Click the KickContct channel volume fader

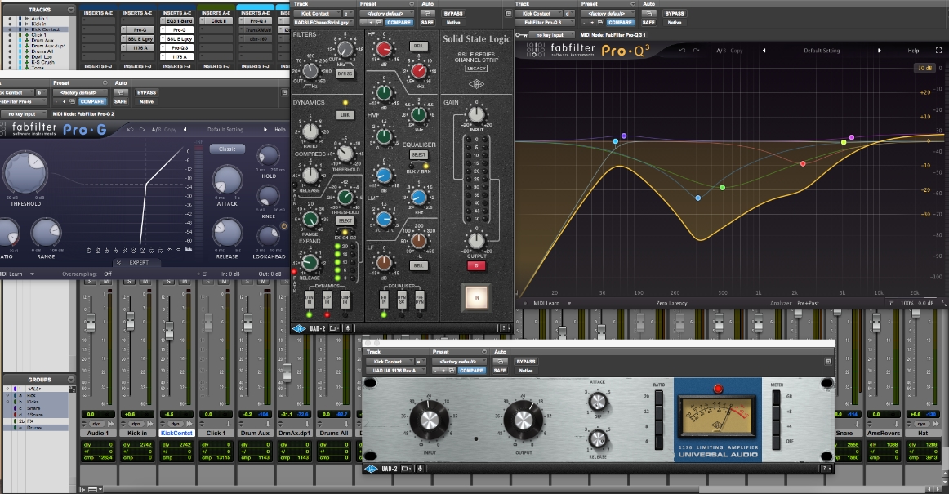tap(169, 331)
